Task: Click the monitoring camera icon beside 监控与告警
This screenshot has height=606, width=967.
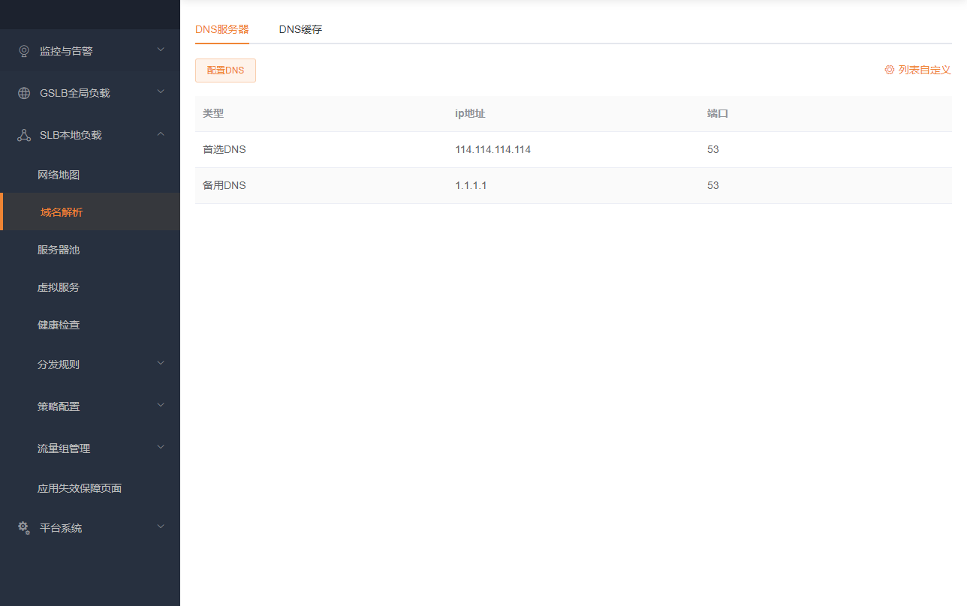Action: [x=23, y=50]
